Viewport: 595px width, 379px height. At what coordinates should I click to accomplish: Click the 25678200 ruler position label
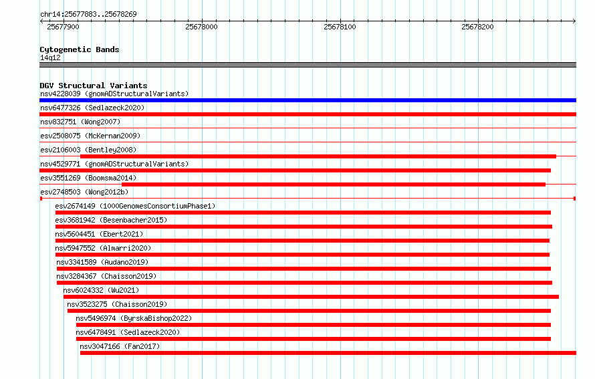pyautogui.click(x=478, y=27)
